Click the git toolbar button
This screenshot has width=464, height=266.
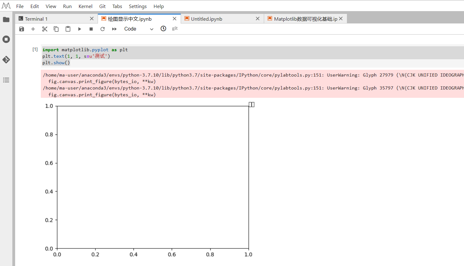pyautogui.click(x=175, y=28)
